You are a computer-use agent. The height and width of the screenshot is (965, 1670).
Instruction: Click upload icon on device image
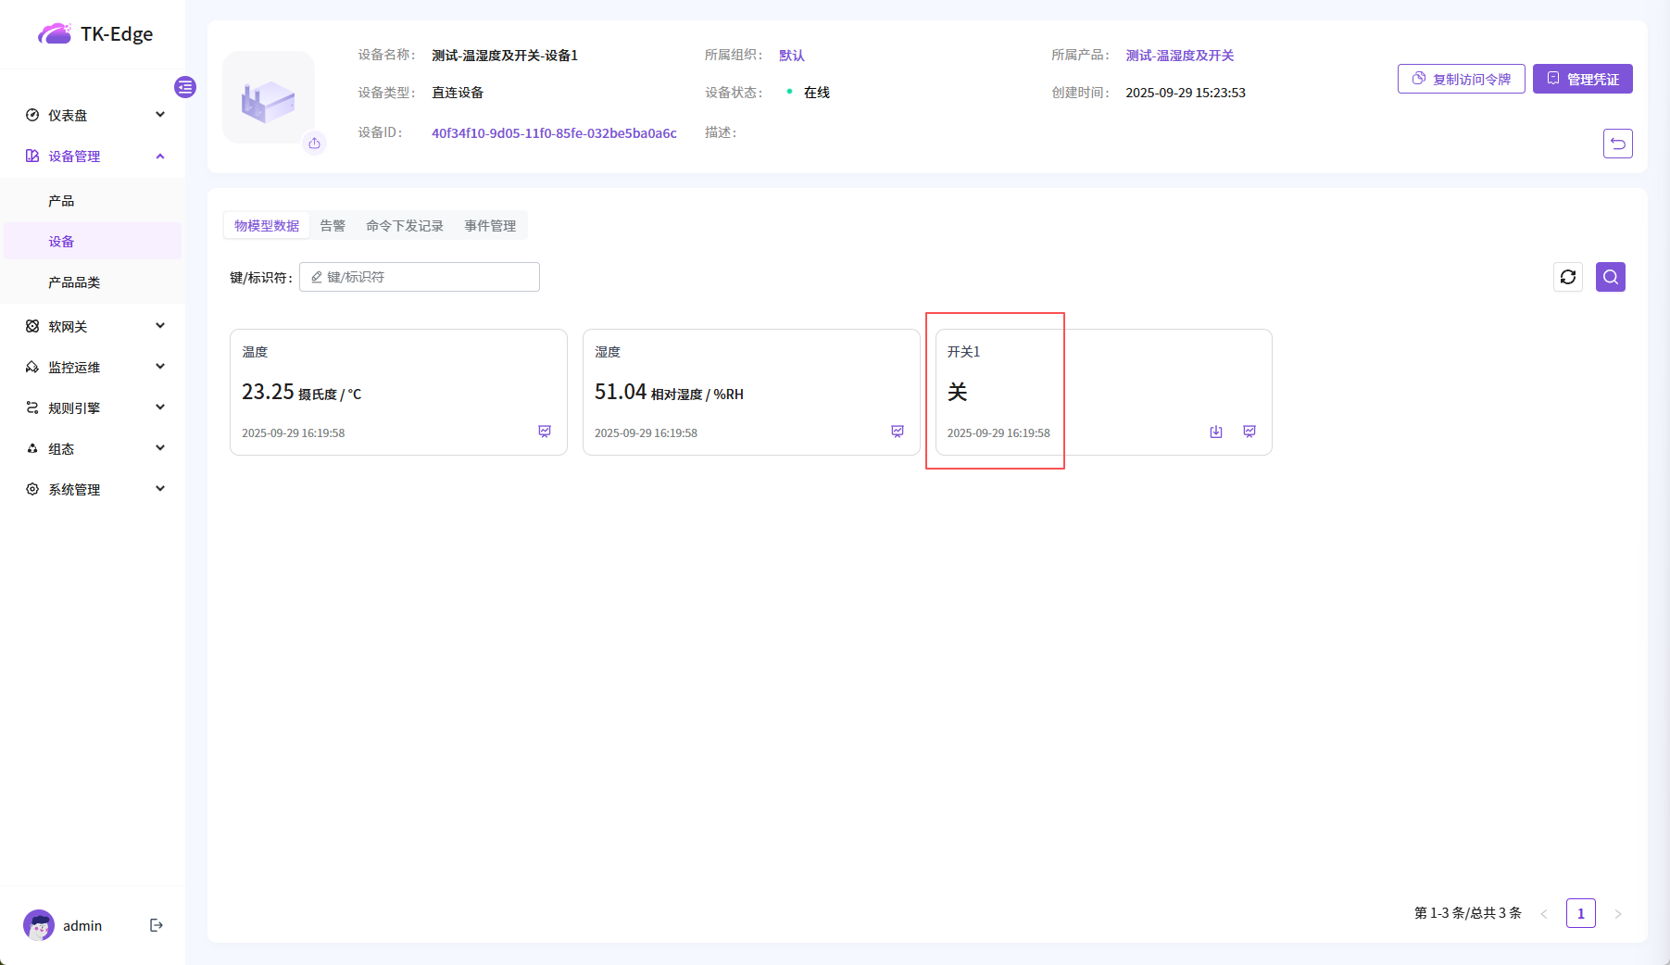tap(315, 144)
